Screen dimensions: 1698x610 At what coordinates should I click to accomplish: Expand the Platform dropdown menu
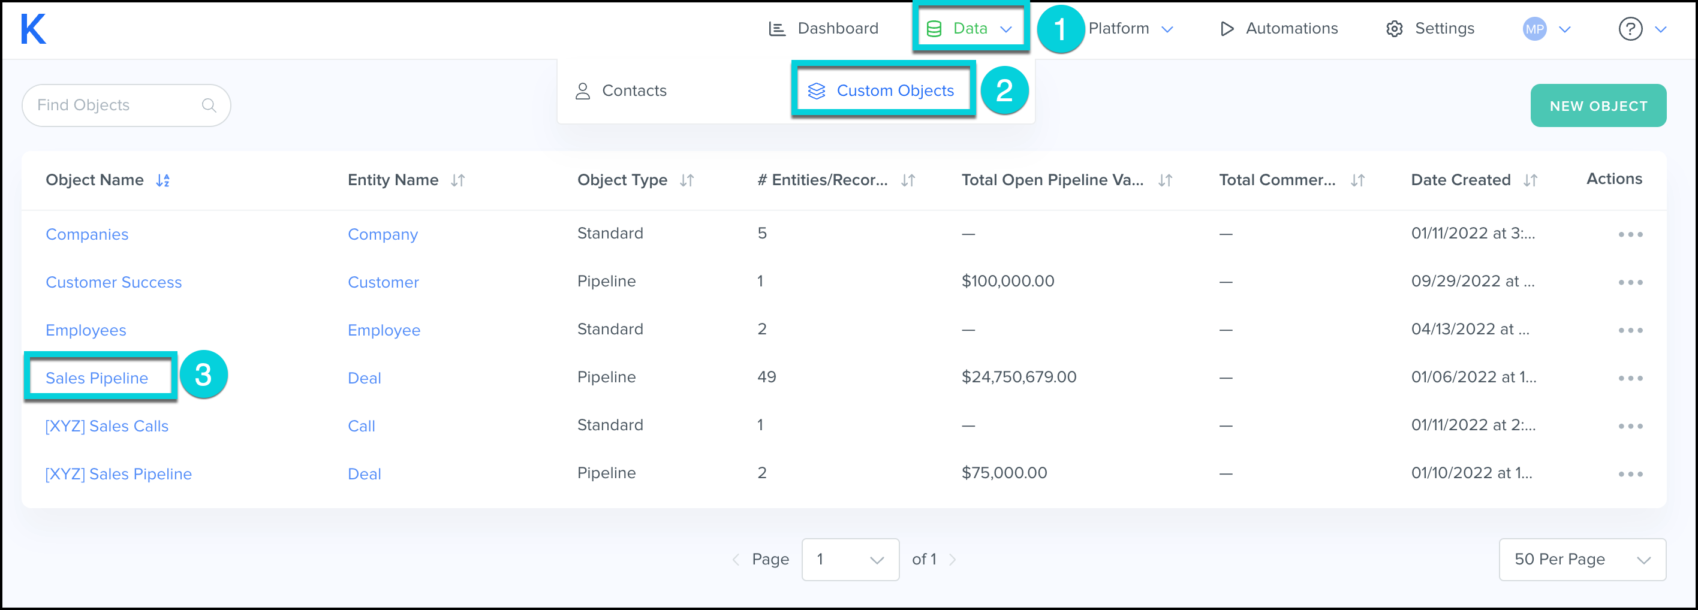coord(1130,29)
